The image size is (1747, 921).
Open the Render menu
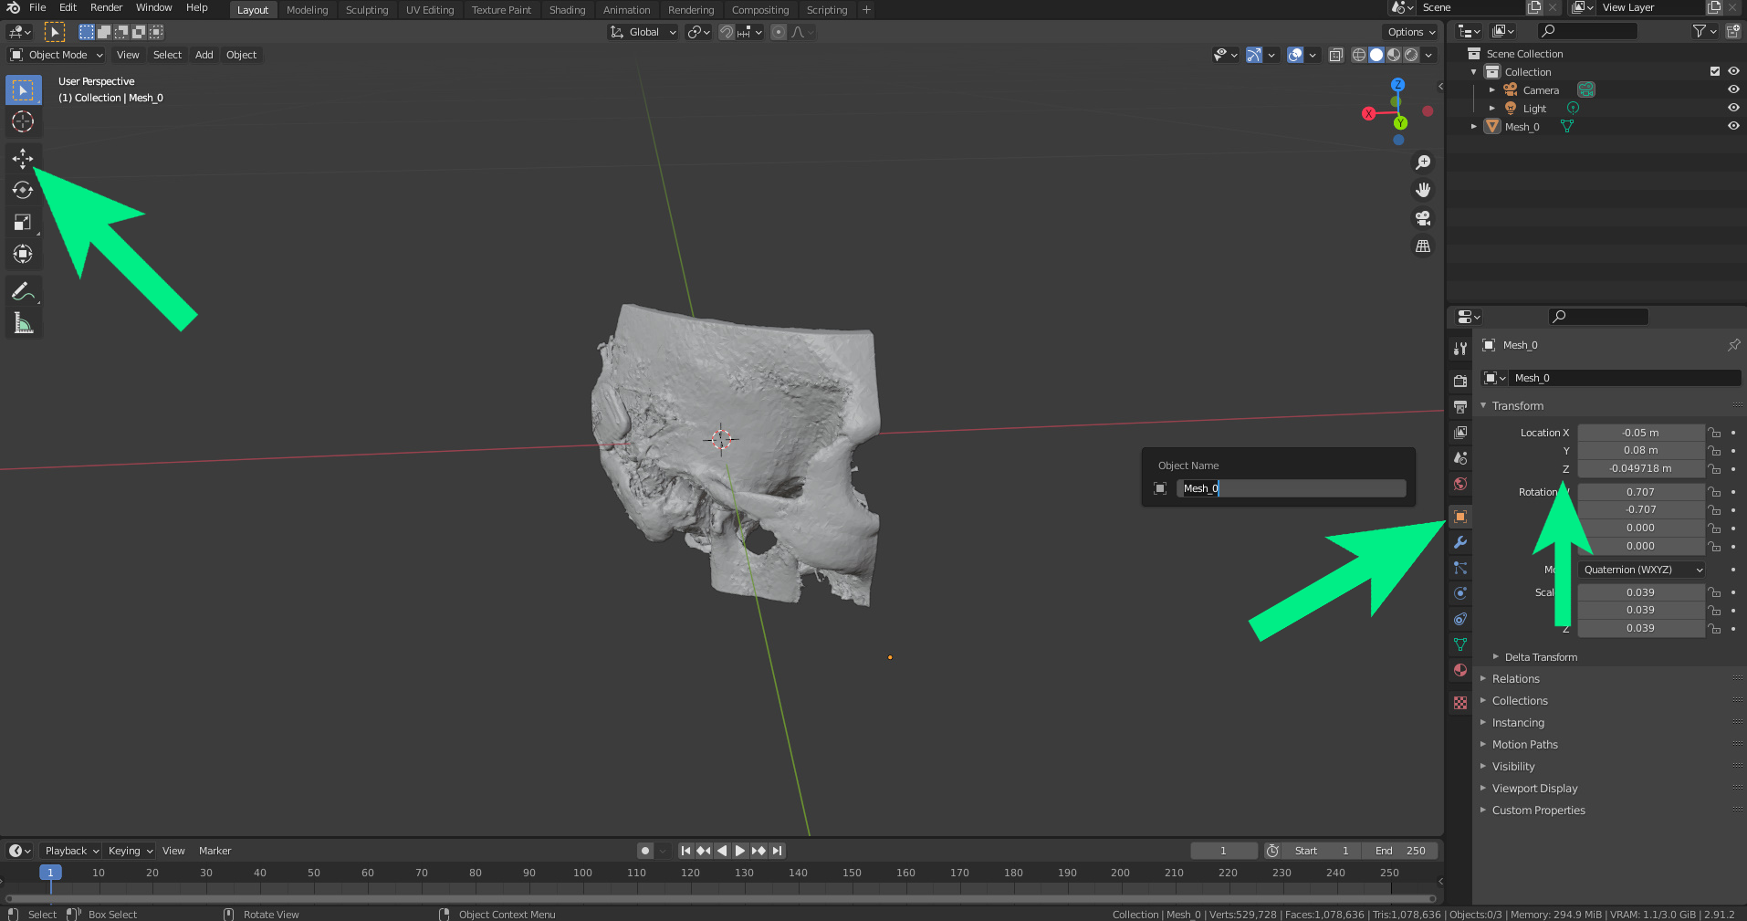106,7
